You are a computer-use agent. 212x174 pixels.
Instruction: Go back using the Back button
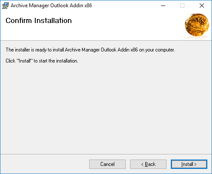tap(148, 164)
